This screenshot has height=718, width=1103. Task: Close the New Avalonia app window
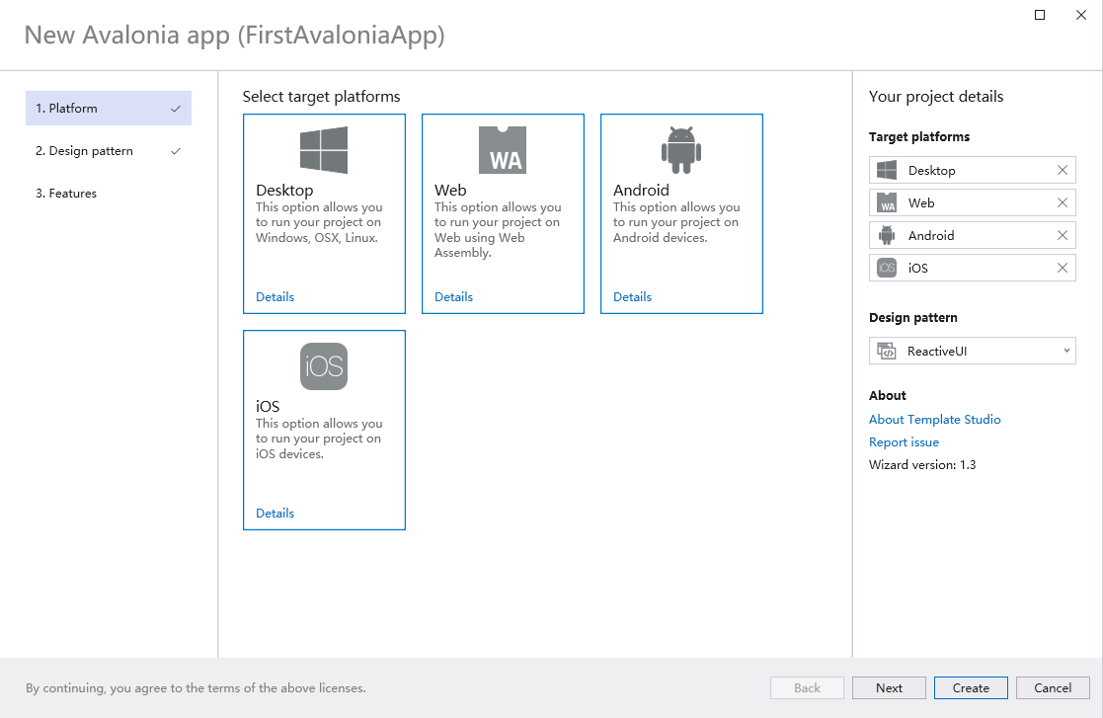click(1081, 15)
